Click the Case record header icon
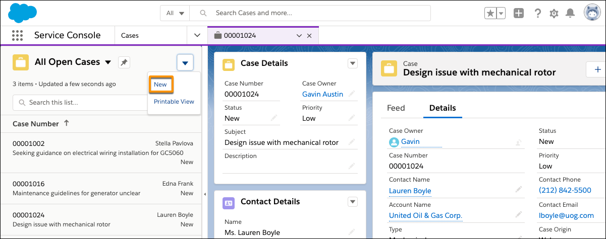Viewport: 606px width, 239px height. [390, 68]
